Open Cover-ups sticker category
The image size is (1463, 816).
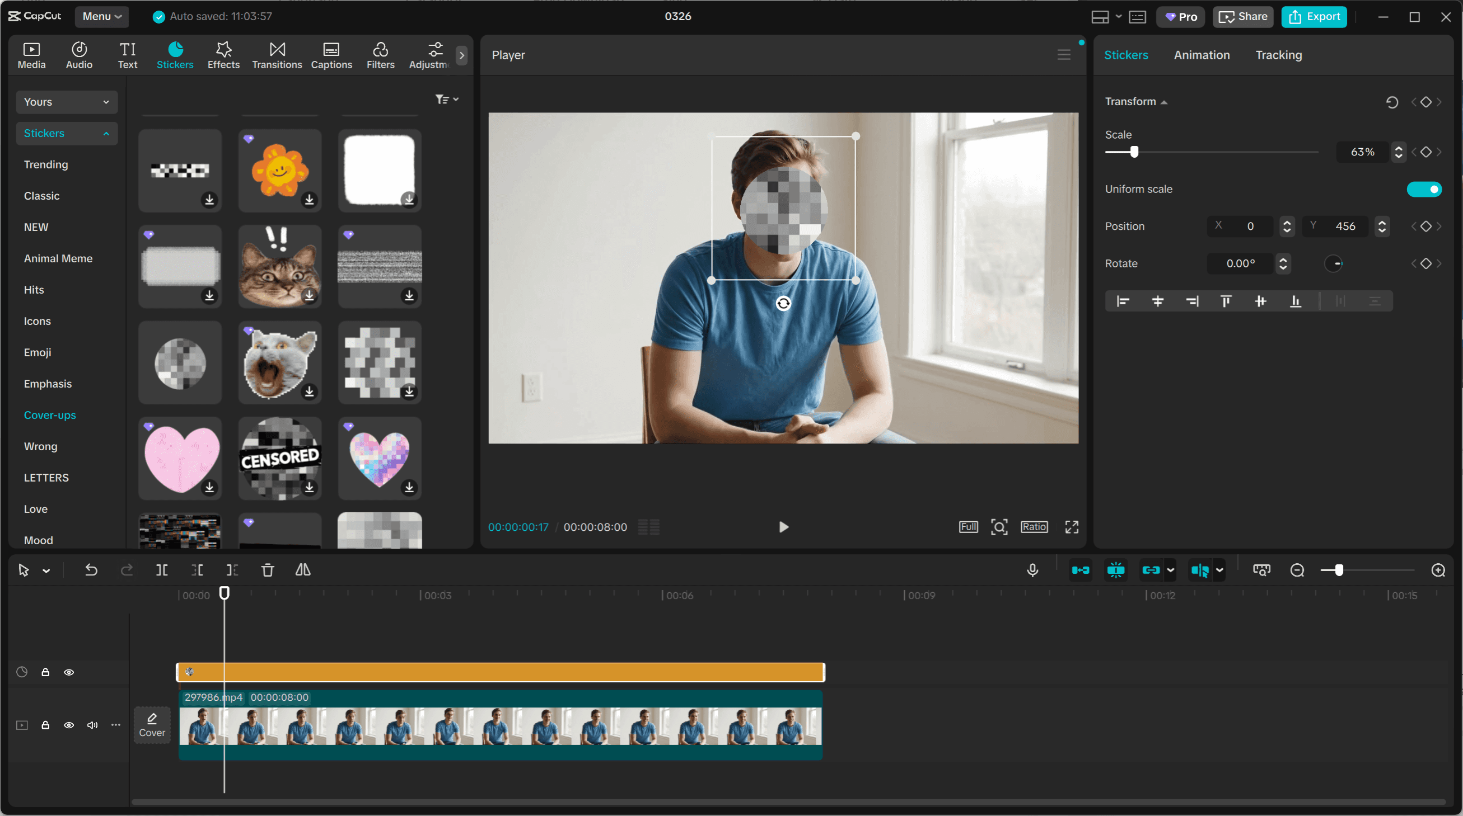(x=49, y=415)
